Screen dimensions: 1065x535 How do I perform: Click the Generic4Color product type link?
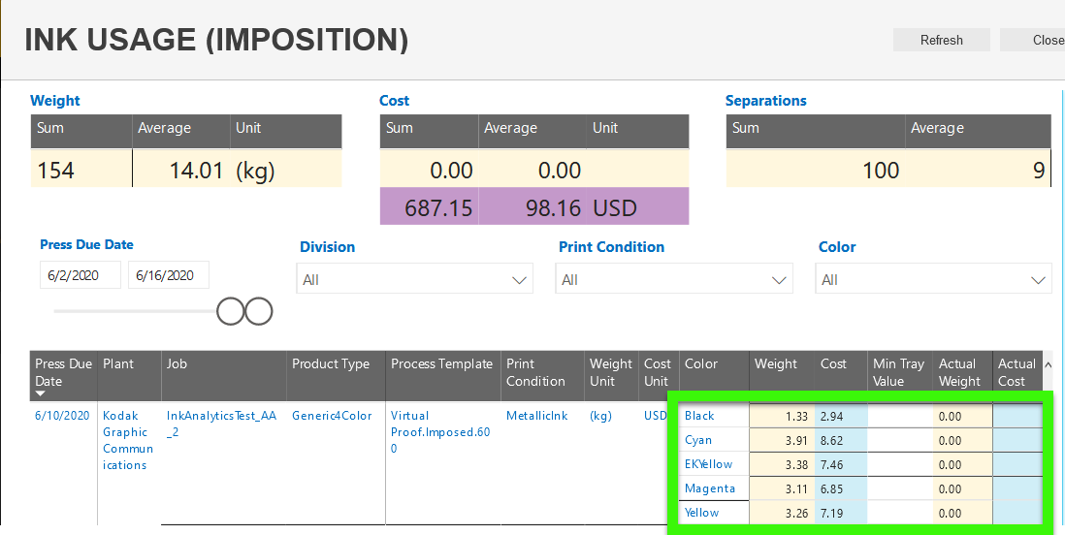coord(332,416)
